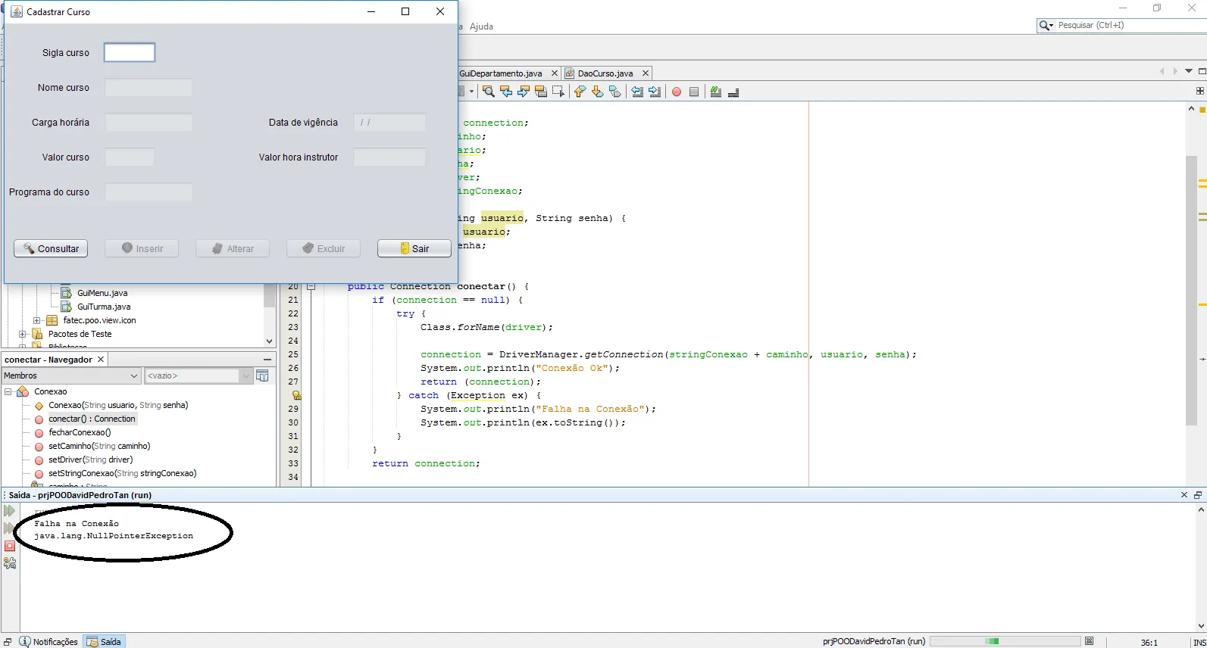Click the Shift Line Right toolbar icon
Image resolution: width=1207 pixels, height=648 pixels.
tap(655, 92)
